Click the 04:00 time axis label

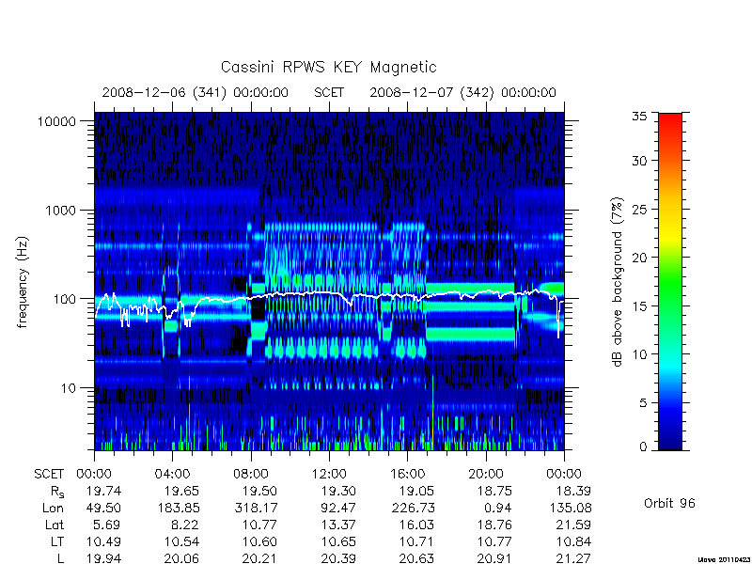pyautogui.click(x=172, y=475)
